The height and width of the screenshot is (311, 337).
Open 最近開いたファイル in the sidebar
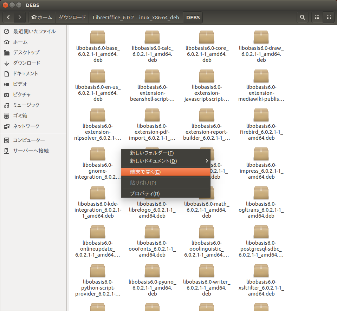tap(33, 31)
